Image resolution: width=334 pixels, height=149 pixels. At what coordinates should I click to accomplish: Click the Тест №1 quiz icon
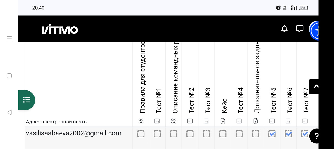157,121
